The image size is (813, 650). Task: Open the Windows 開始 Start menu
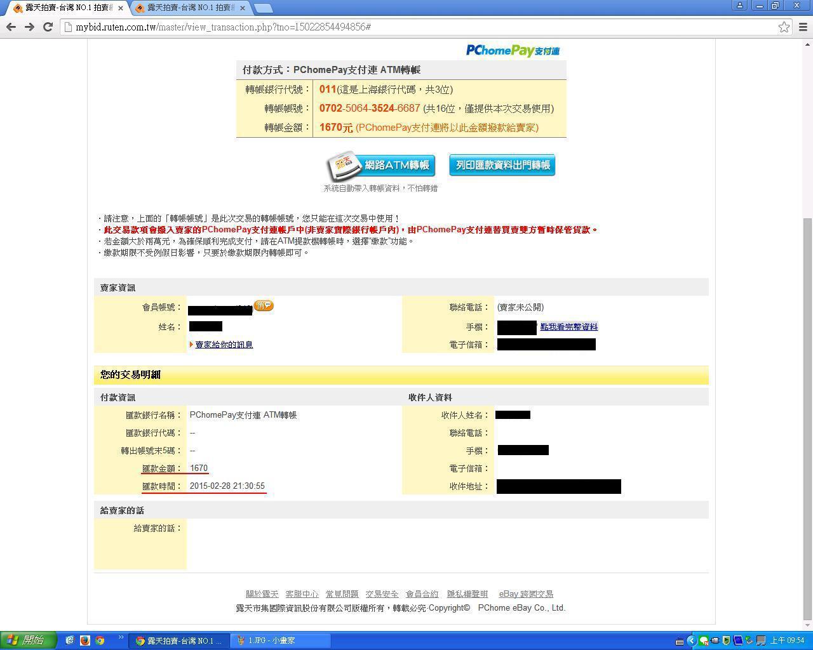click(x=29, y=640)
